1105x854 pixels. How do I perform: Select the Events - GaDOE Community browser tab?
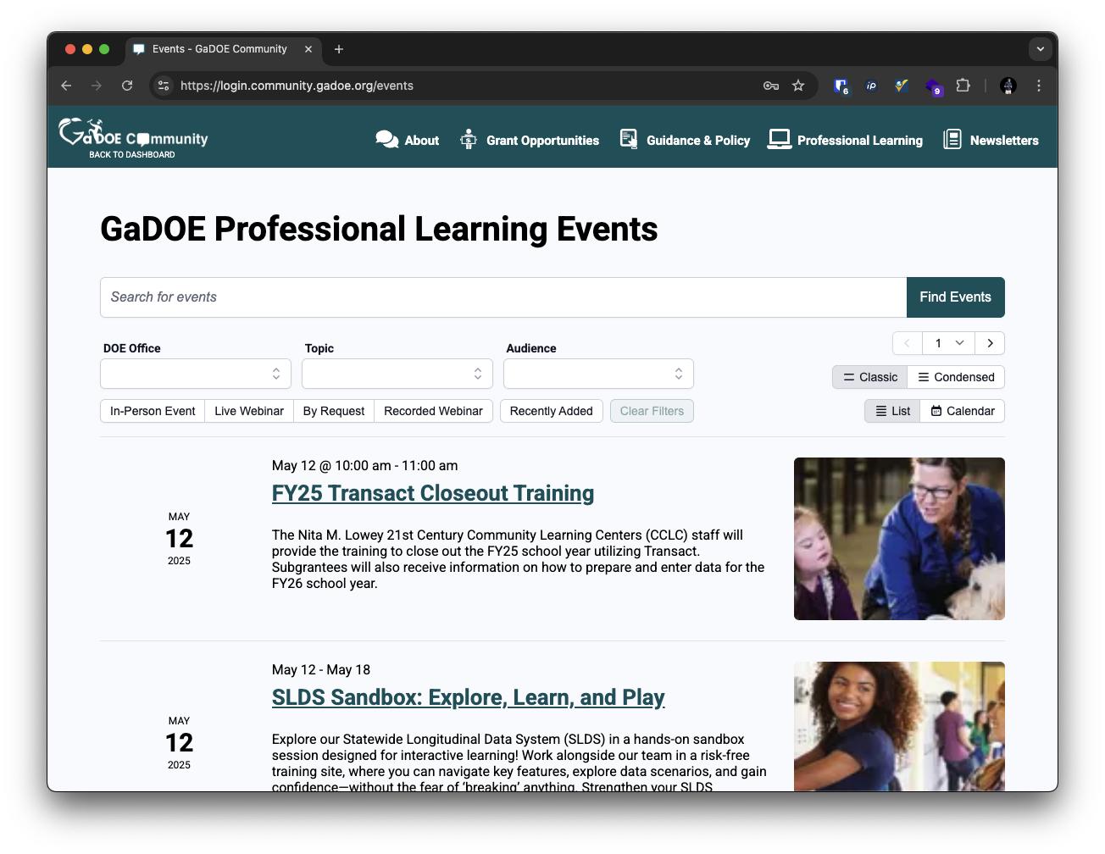[x=220, y=49]
